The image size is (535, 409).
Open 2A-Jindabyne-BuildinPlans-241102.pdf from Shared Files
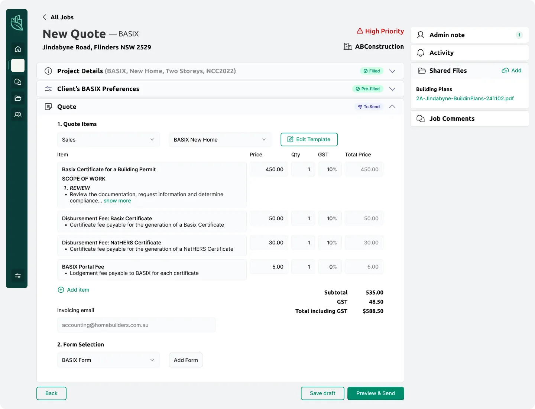[465, 98]
